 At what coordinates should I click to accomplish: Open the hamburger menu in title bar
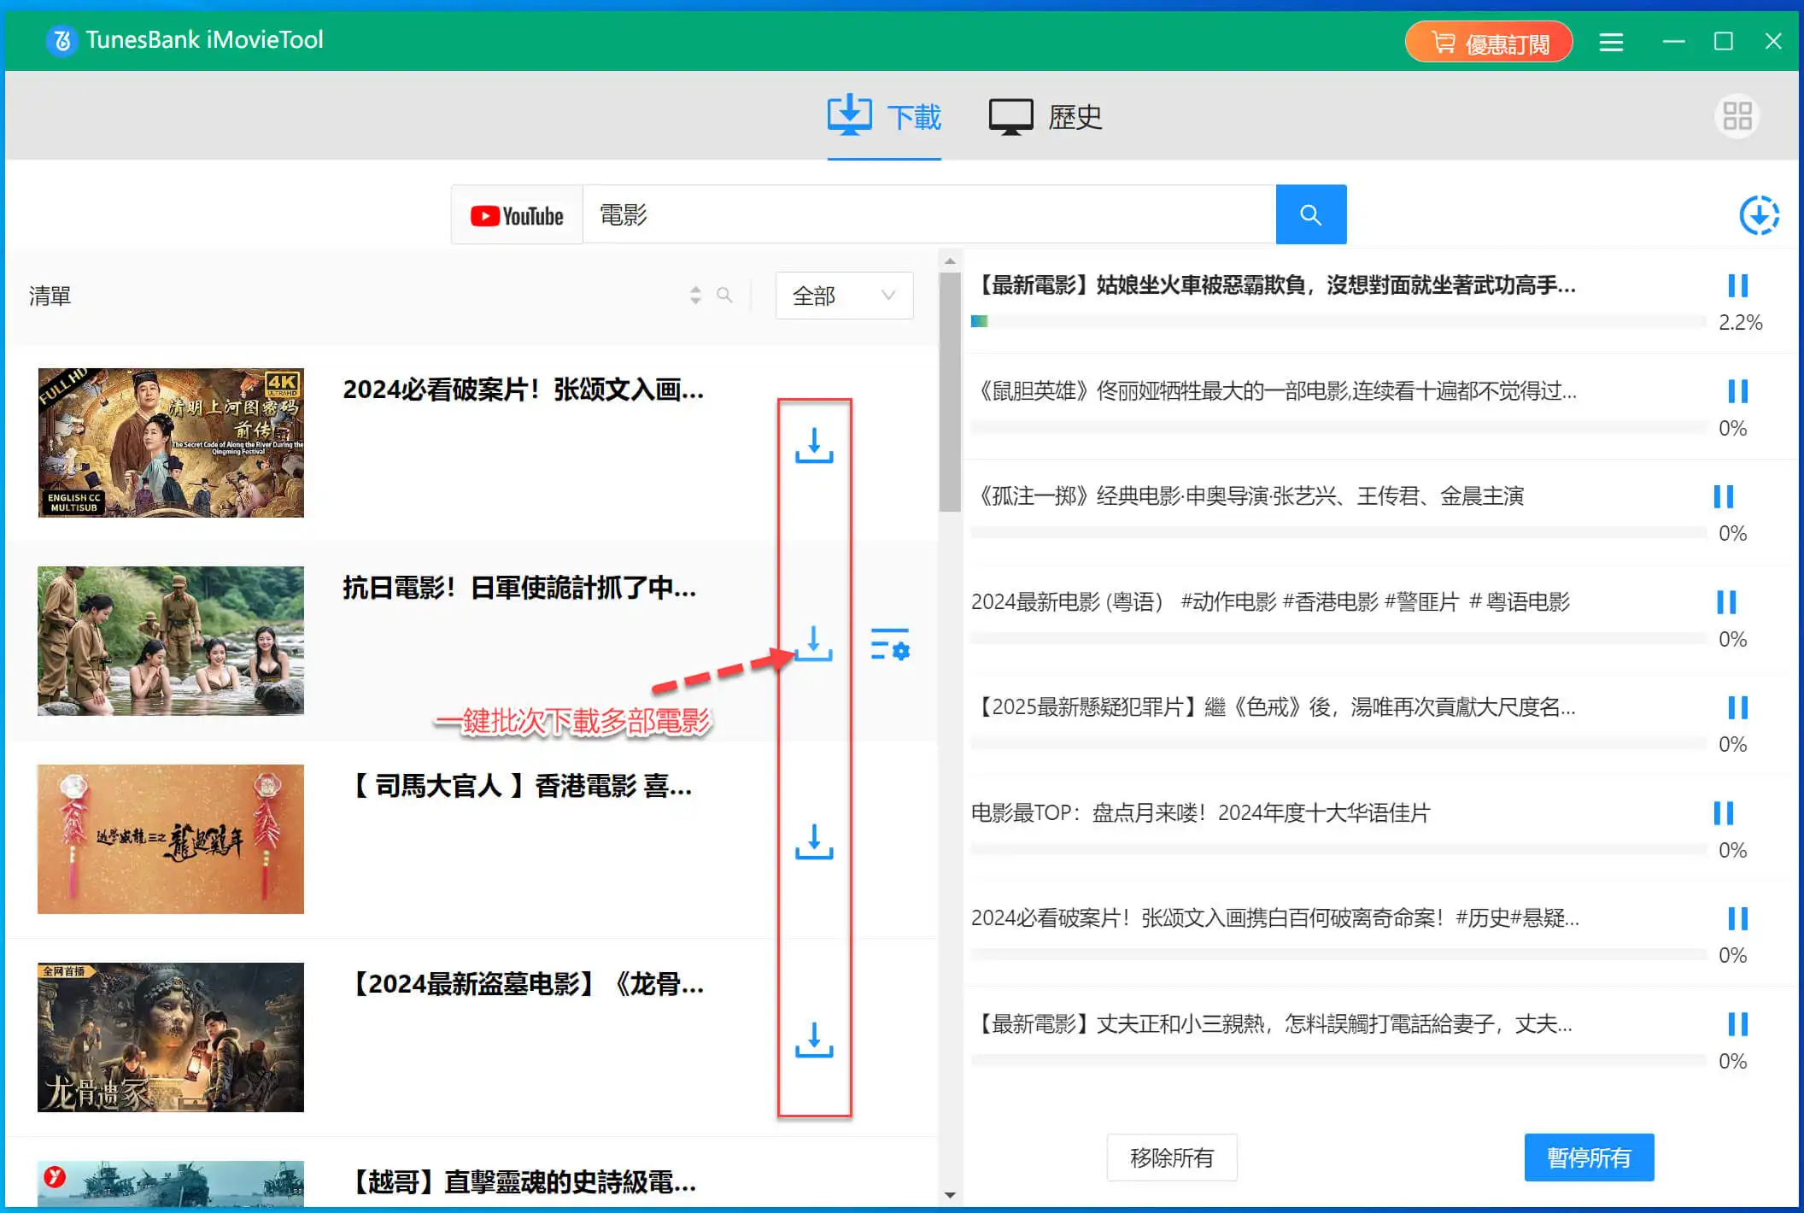tap(1611, 42)
